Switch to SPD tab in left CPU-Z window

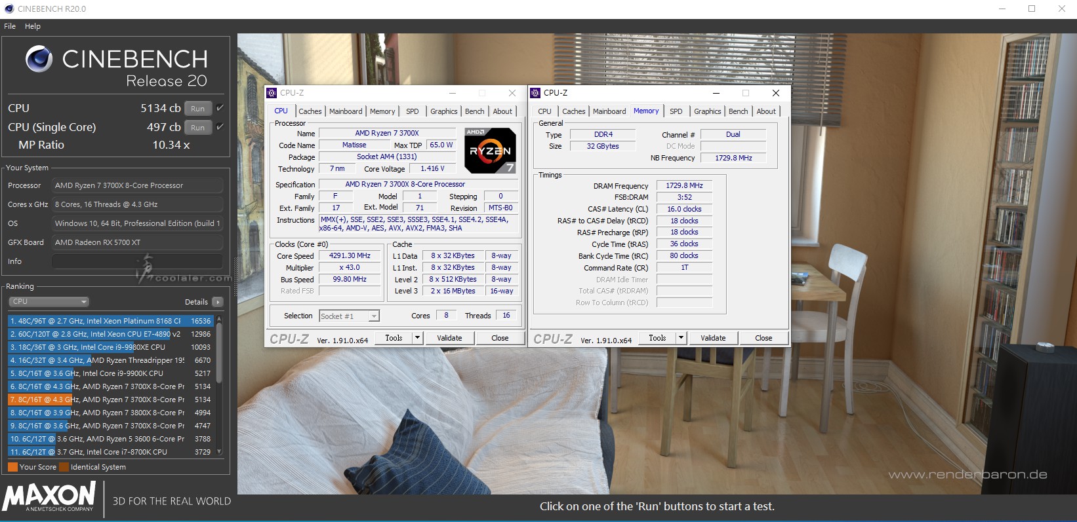click(413, 111)
